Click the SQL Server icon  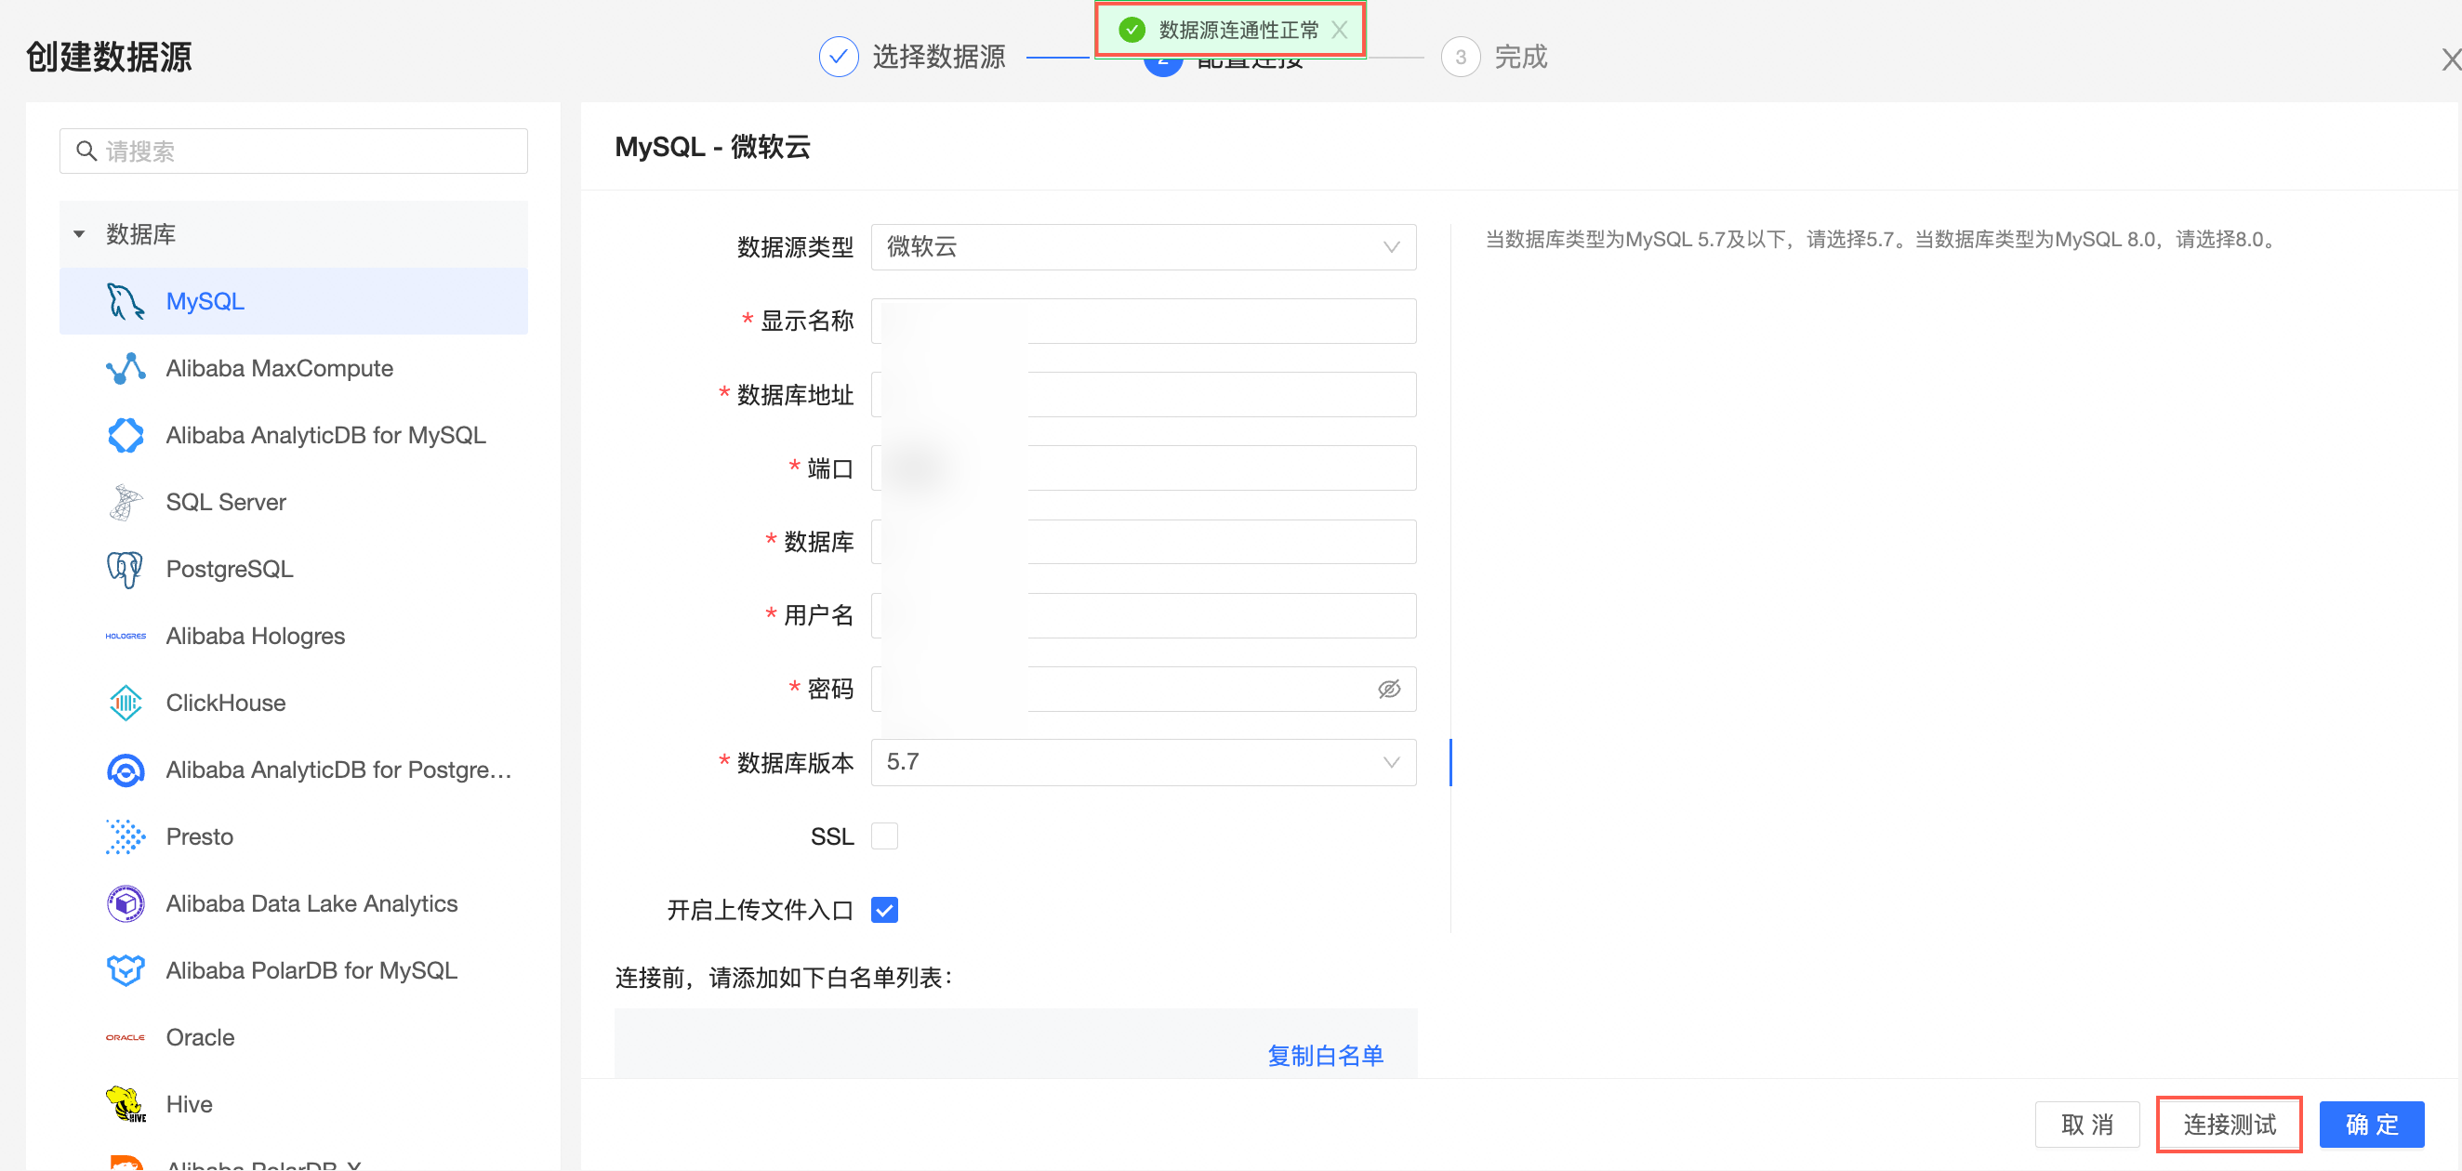tap(126, 503)
